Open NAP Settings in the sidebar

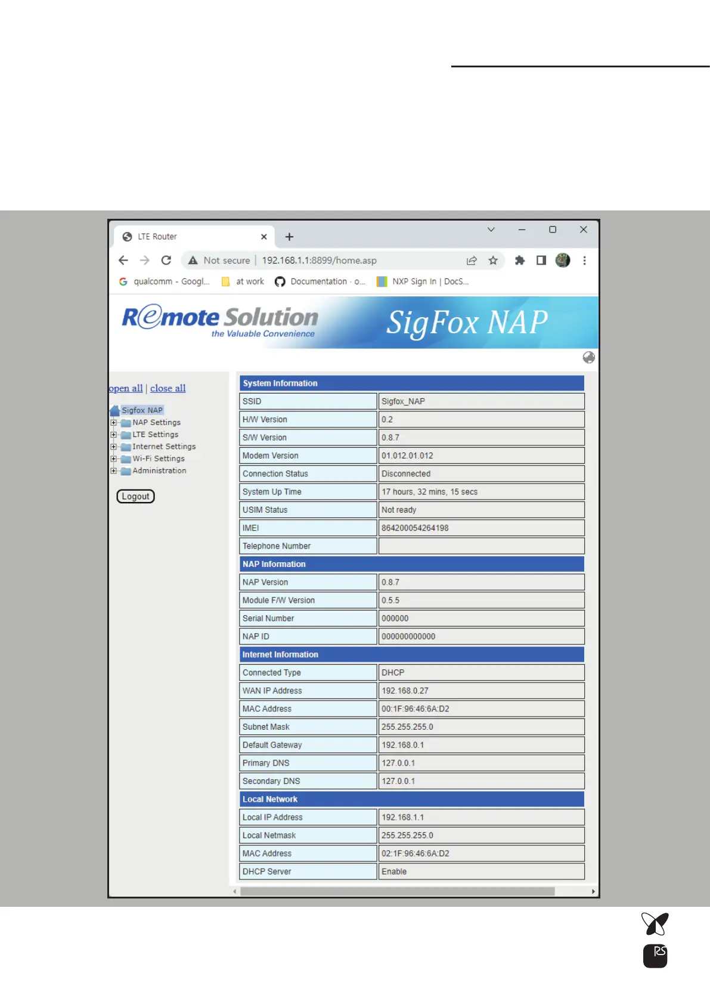tap(156, 422)
